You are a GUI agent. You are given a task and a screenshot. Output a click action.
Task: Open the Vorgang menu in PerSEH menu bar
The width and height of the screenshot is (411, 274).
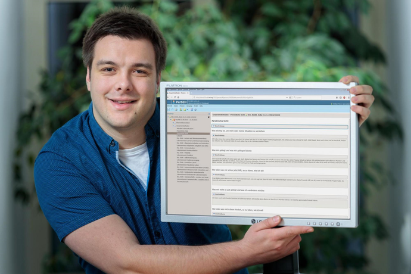pyautogui.click(x=191, y=106)
